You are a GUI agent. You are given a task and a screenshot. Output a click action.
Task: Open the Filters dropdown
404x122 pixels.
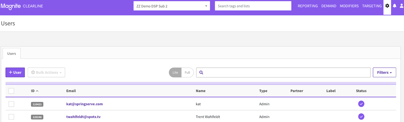(384, 73)
